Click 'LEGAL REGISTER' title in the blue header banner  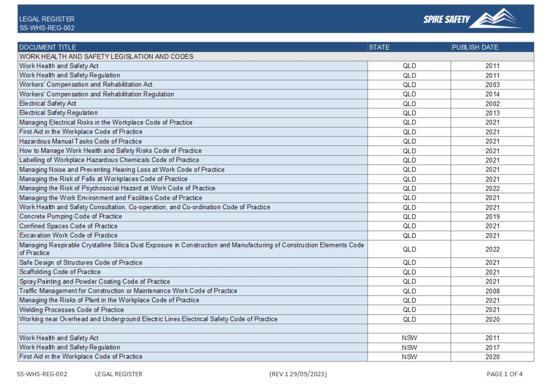pos(47,19)
